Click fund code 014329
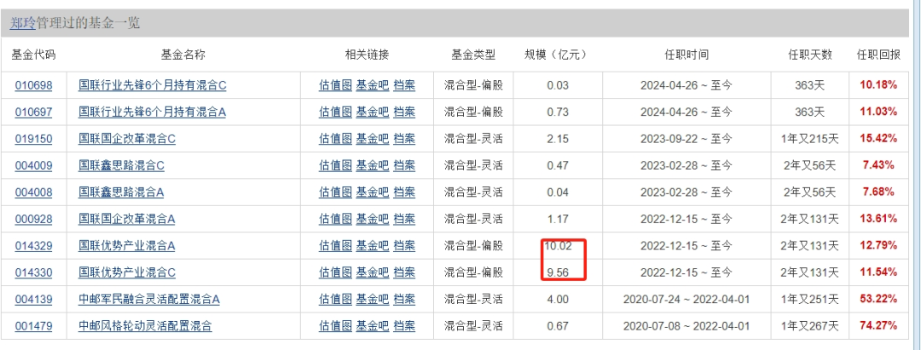 (34, 246)
